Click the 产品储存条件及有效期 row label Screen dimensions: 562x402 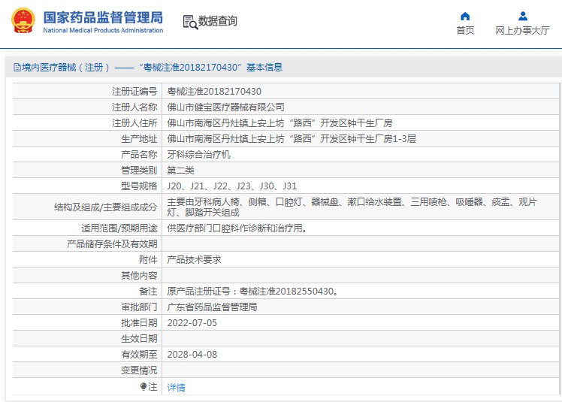112,244
